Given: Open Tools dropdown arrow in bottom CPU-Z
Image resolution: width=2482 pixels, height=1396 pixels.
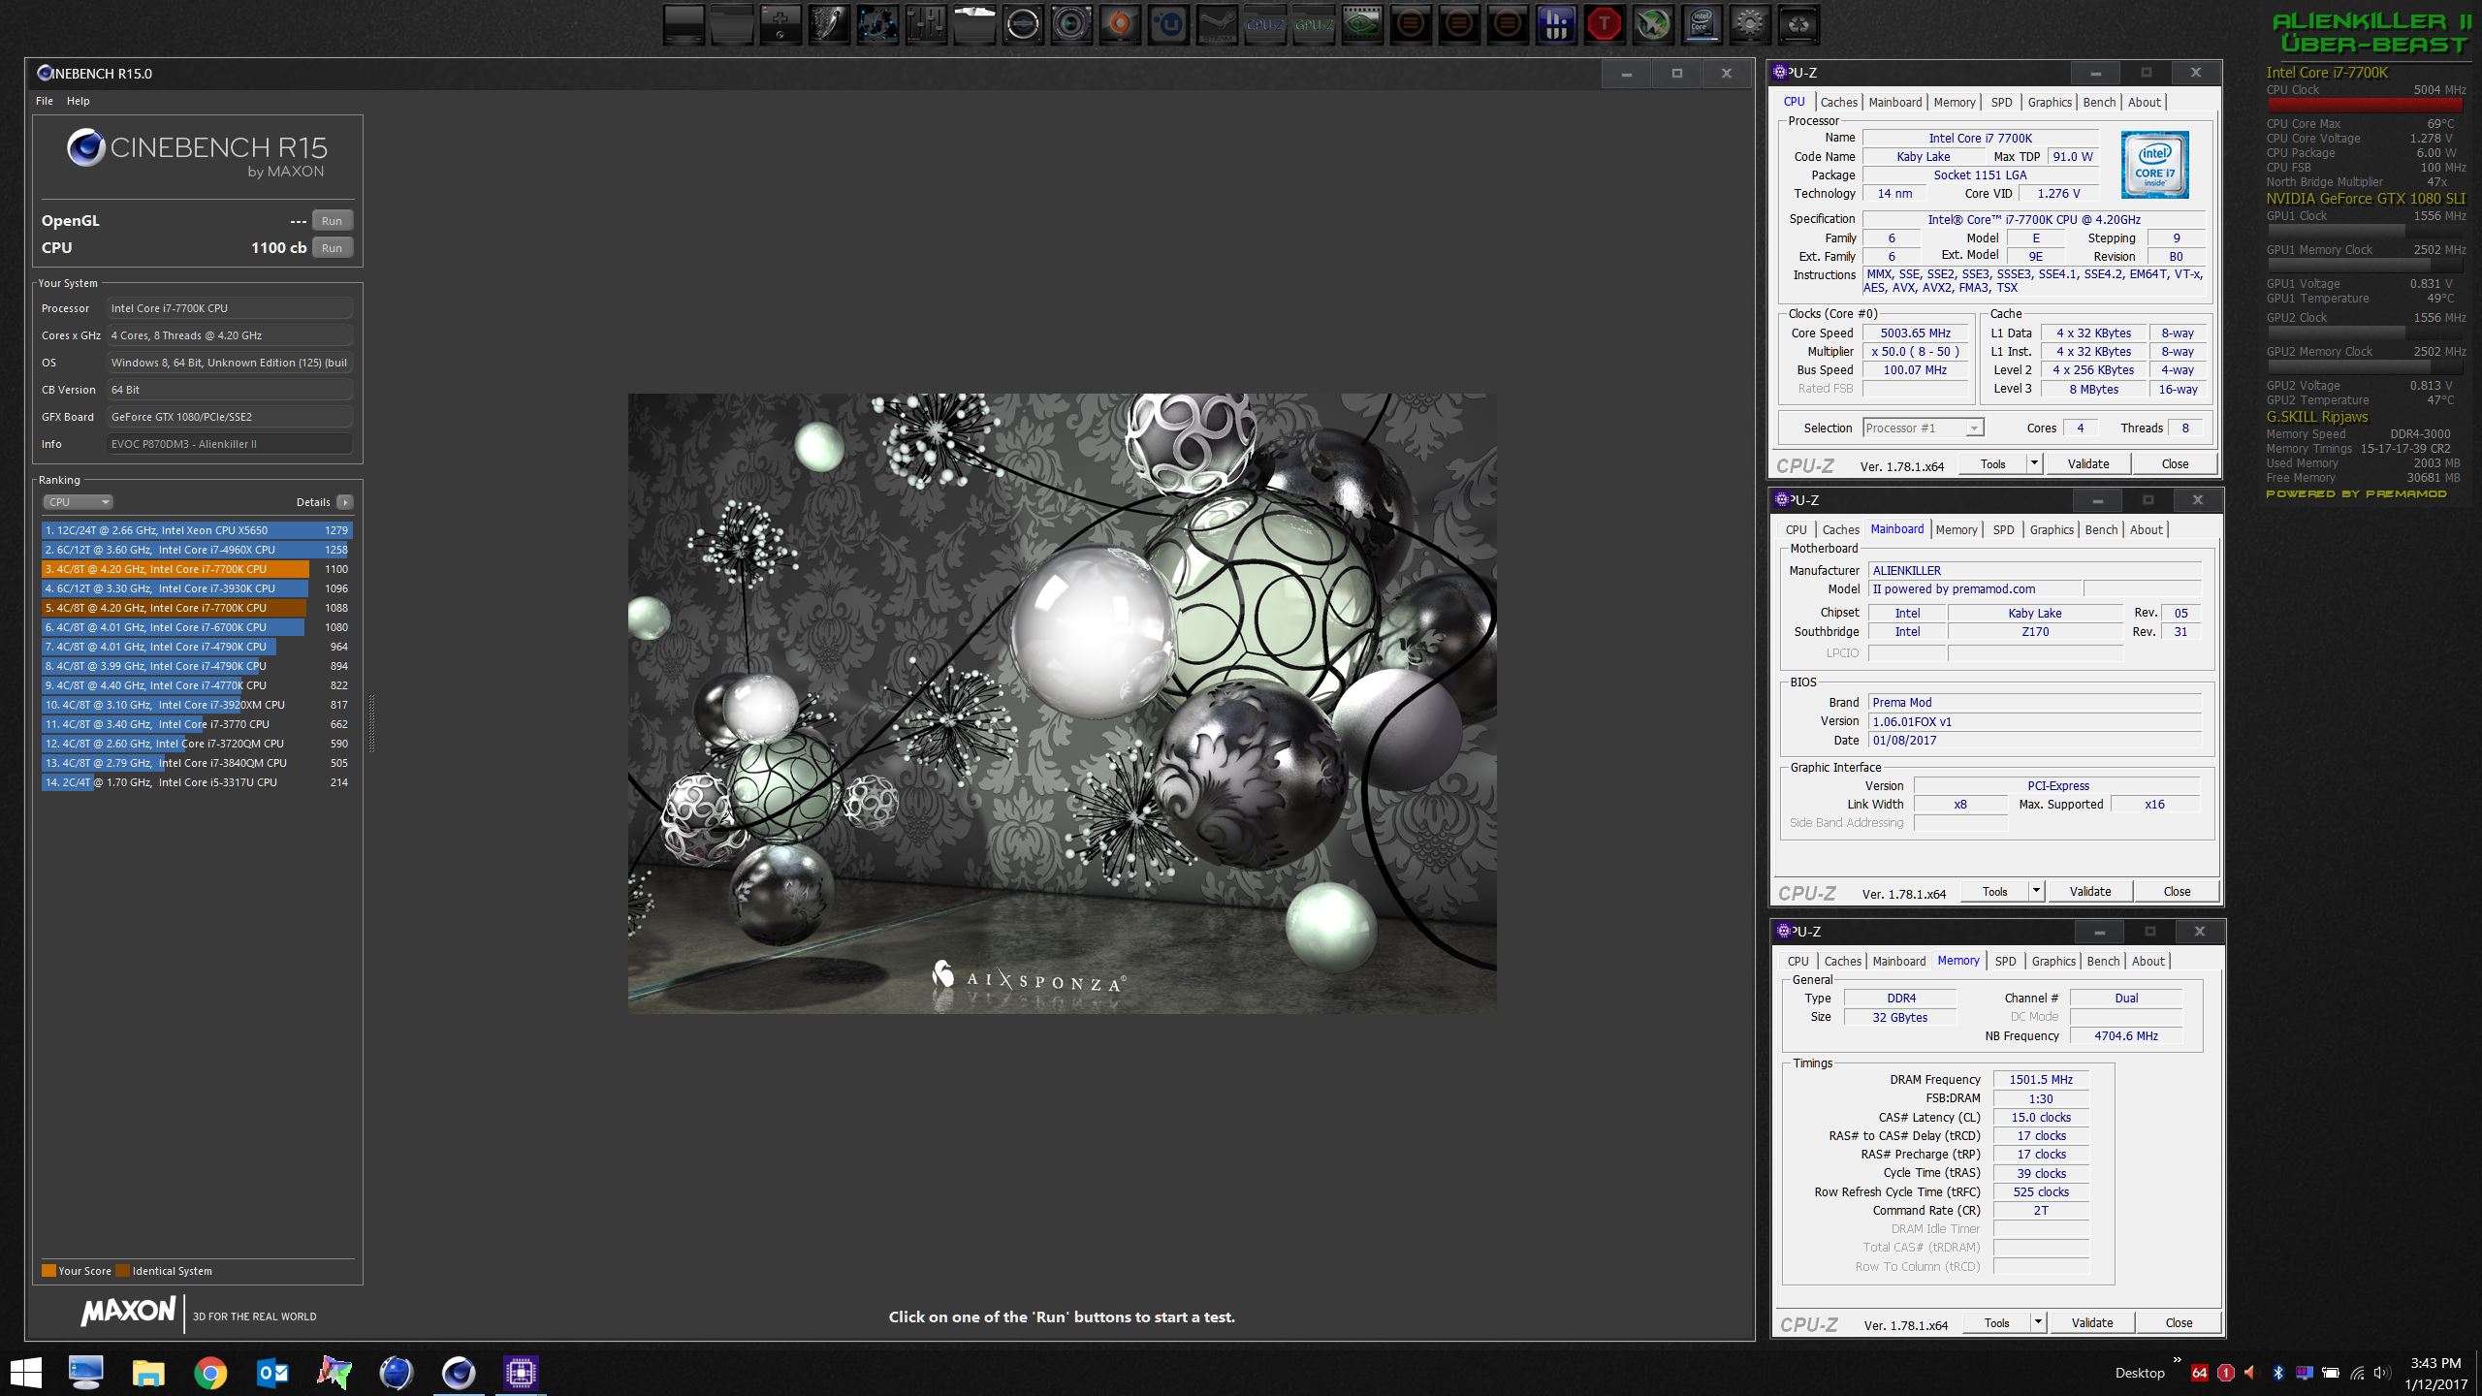Looking at the screenshot, I should (x=2039, y=1322).
